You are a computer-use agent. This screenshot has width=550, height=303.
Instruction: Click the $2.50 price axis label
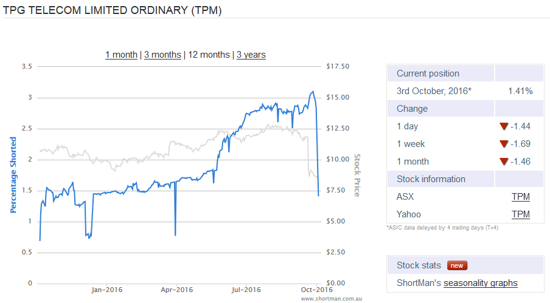coord(336,252)
